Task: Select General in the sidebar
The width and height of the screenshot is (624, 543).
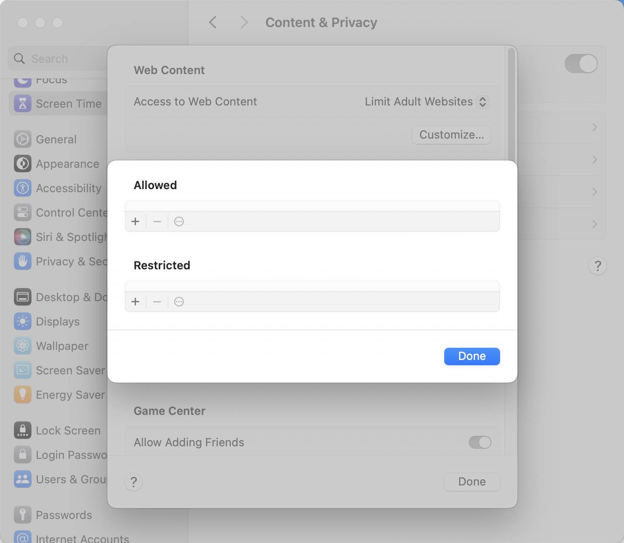Action: point(56,139)
